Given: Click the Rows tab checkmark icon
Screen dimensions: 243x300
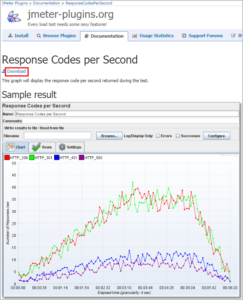Looking at the screenshot, I should click(36, 147).
